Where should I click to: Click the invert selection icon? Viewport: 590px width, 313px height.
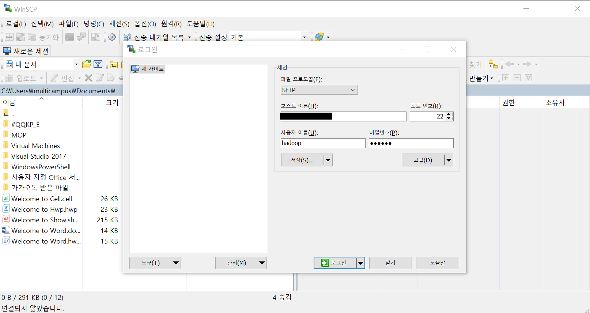[528, 78]
